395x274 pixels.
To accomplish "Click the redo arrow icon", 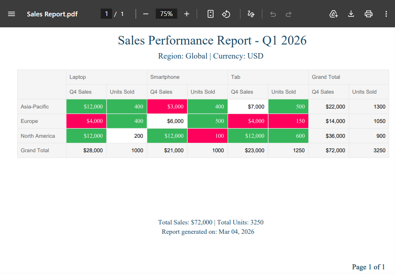I will 288,14.
